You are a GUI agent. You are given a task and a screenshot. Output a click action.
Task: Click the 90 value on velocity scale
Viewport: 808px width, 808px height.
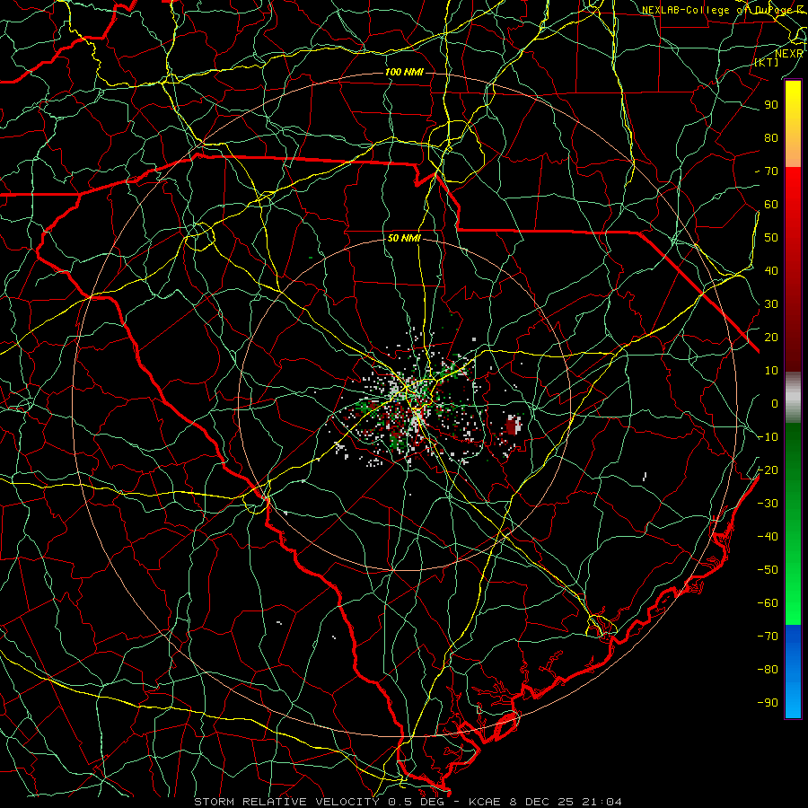[x=771, y=105]
